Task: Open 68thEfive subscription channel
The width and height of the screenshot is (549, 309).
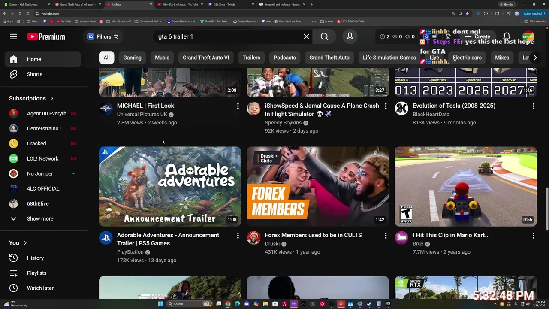Action: coord(43,203)
